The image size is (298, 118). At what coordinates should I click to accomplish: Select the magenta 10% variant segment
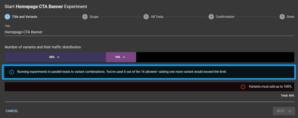coord(121,57)
